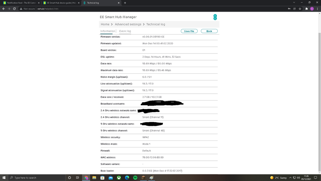Select noise margin value 6.0 / 5.1
This screenshot has width=321, height=181.
[147, 77]
